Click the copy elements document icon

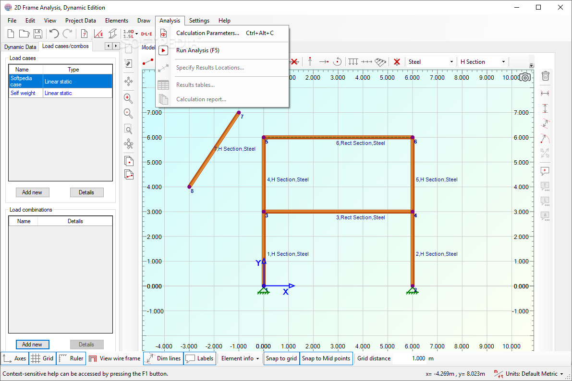coord(129,175)
